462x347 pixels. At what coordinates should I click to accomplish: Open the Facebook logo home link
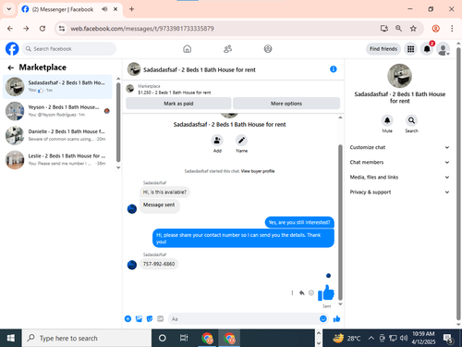click(x=12, y=49)
